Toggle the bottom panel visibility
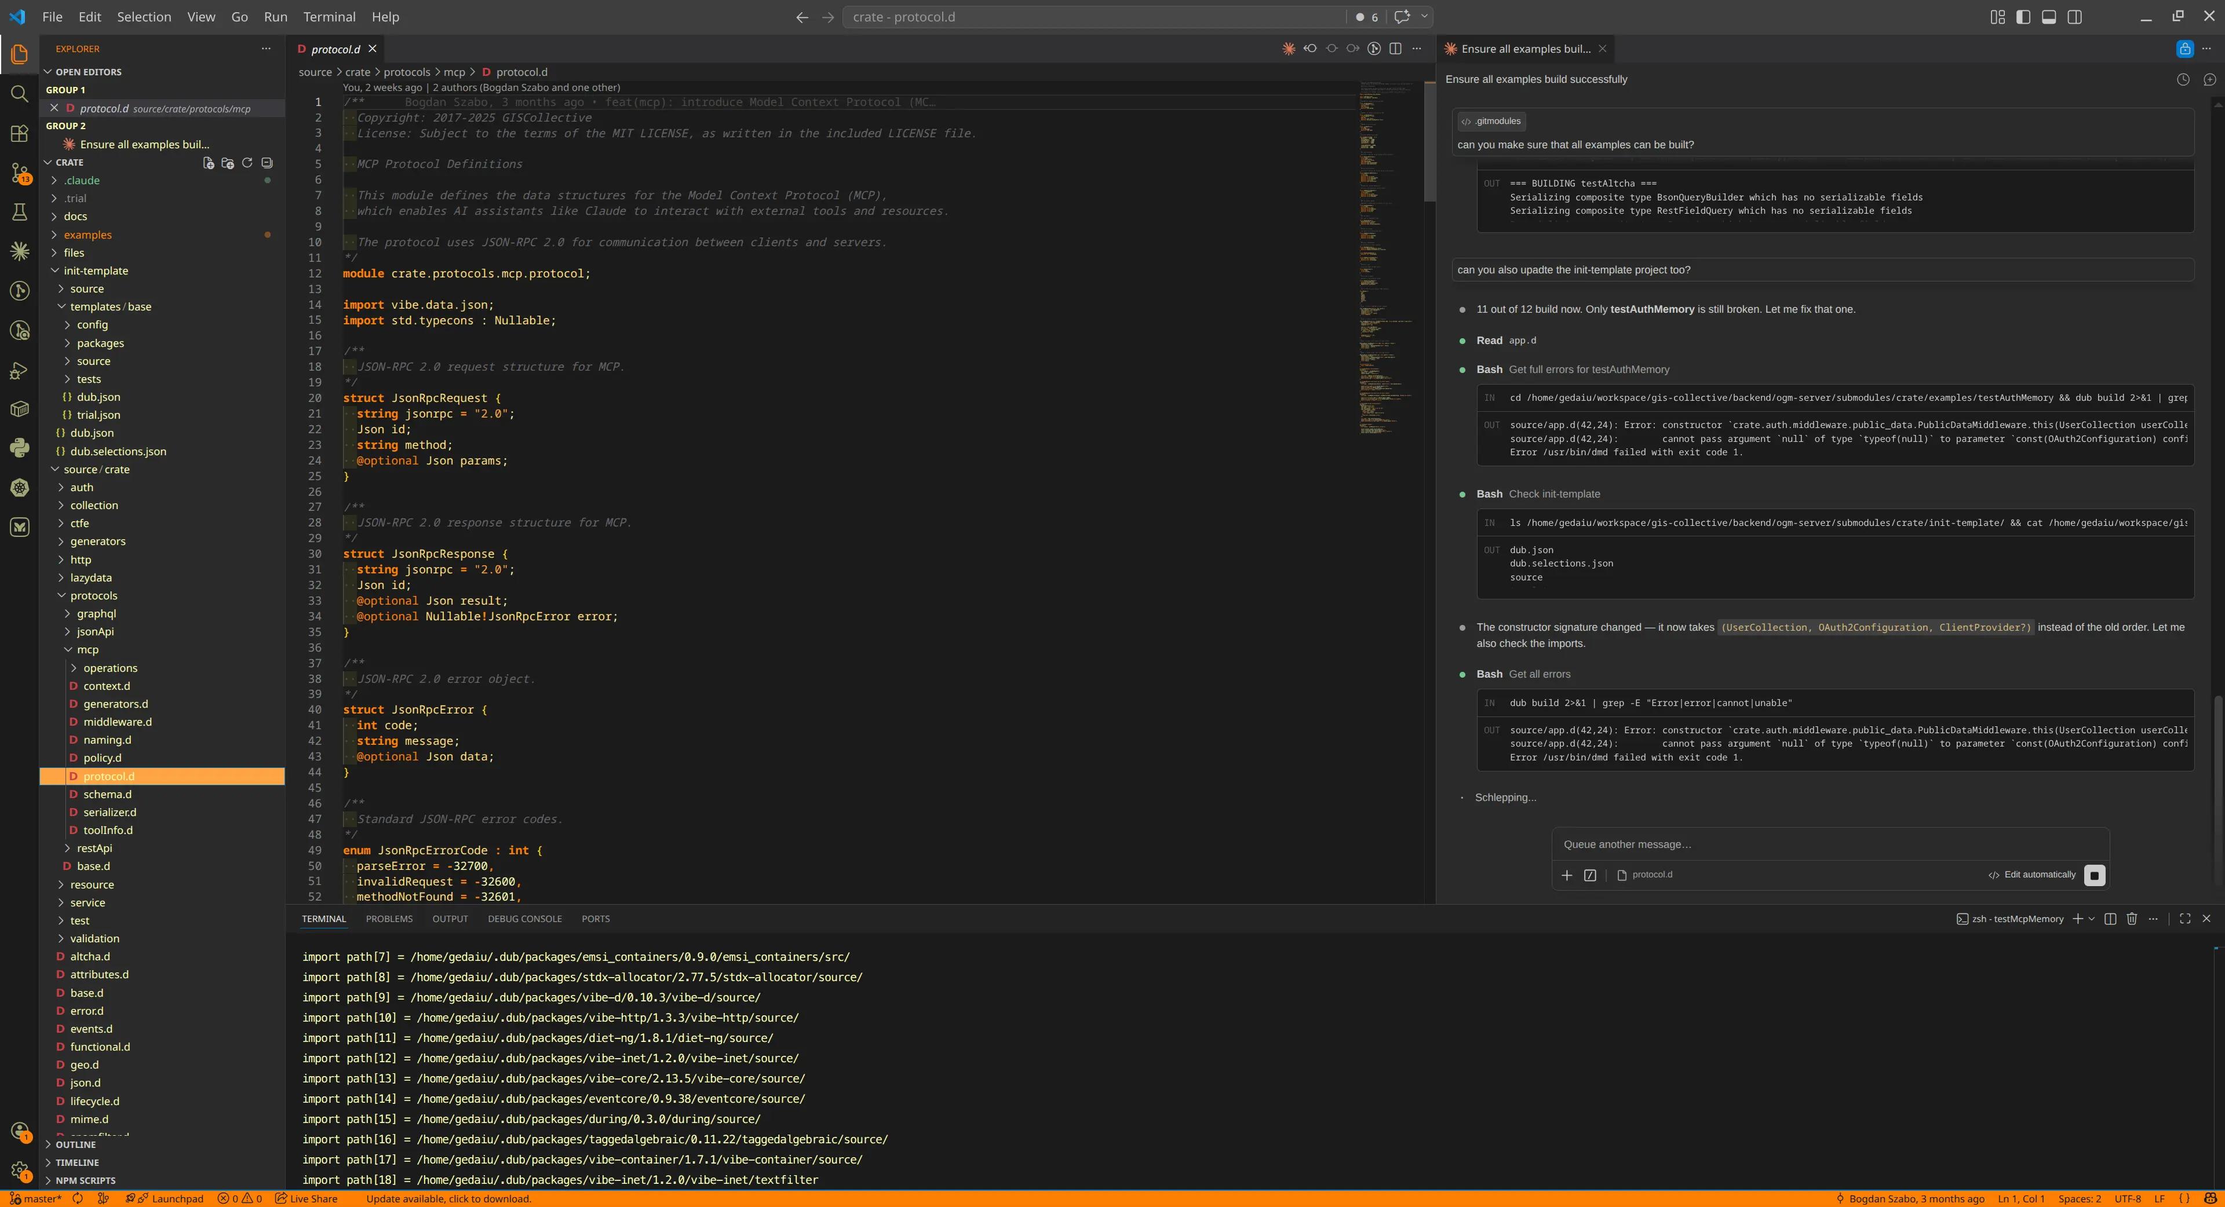The width and height of the screenshot is (2225, 1207). [2049, 16]
